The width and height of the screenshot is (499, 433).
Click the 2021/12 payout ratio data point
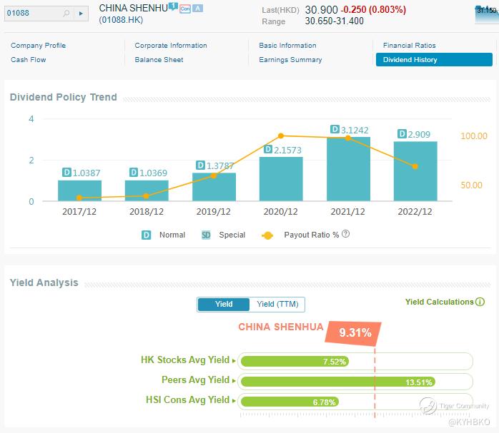[x=348, y=138]
